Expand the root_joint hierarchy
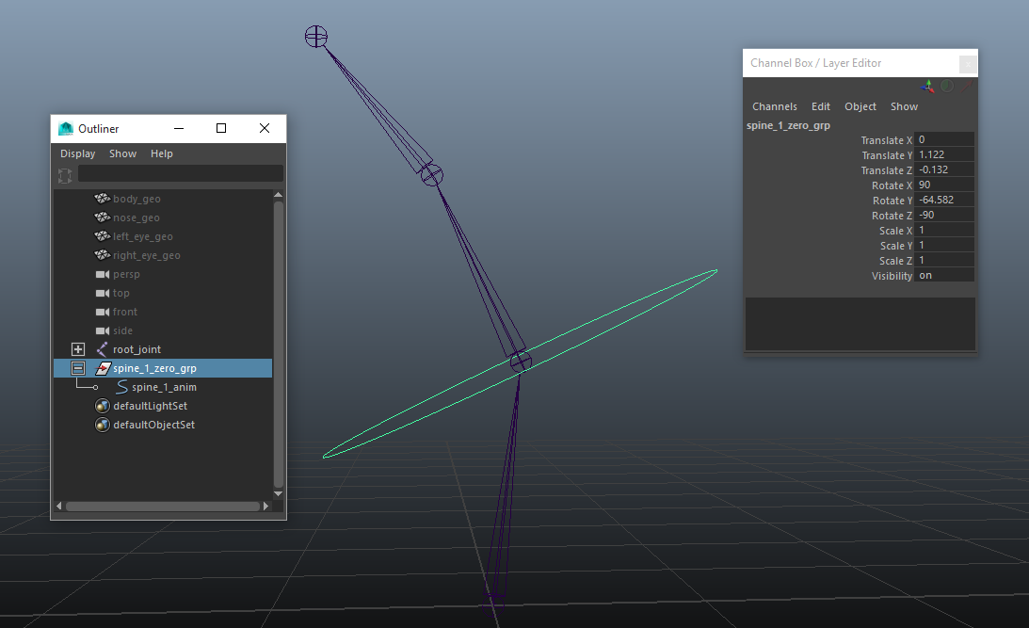Image resolution: width=1029 pixels, height=628 pixels. pos(78,349)
